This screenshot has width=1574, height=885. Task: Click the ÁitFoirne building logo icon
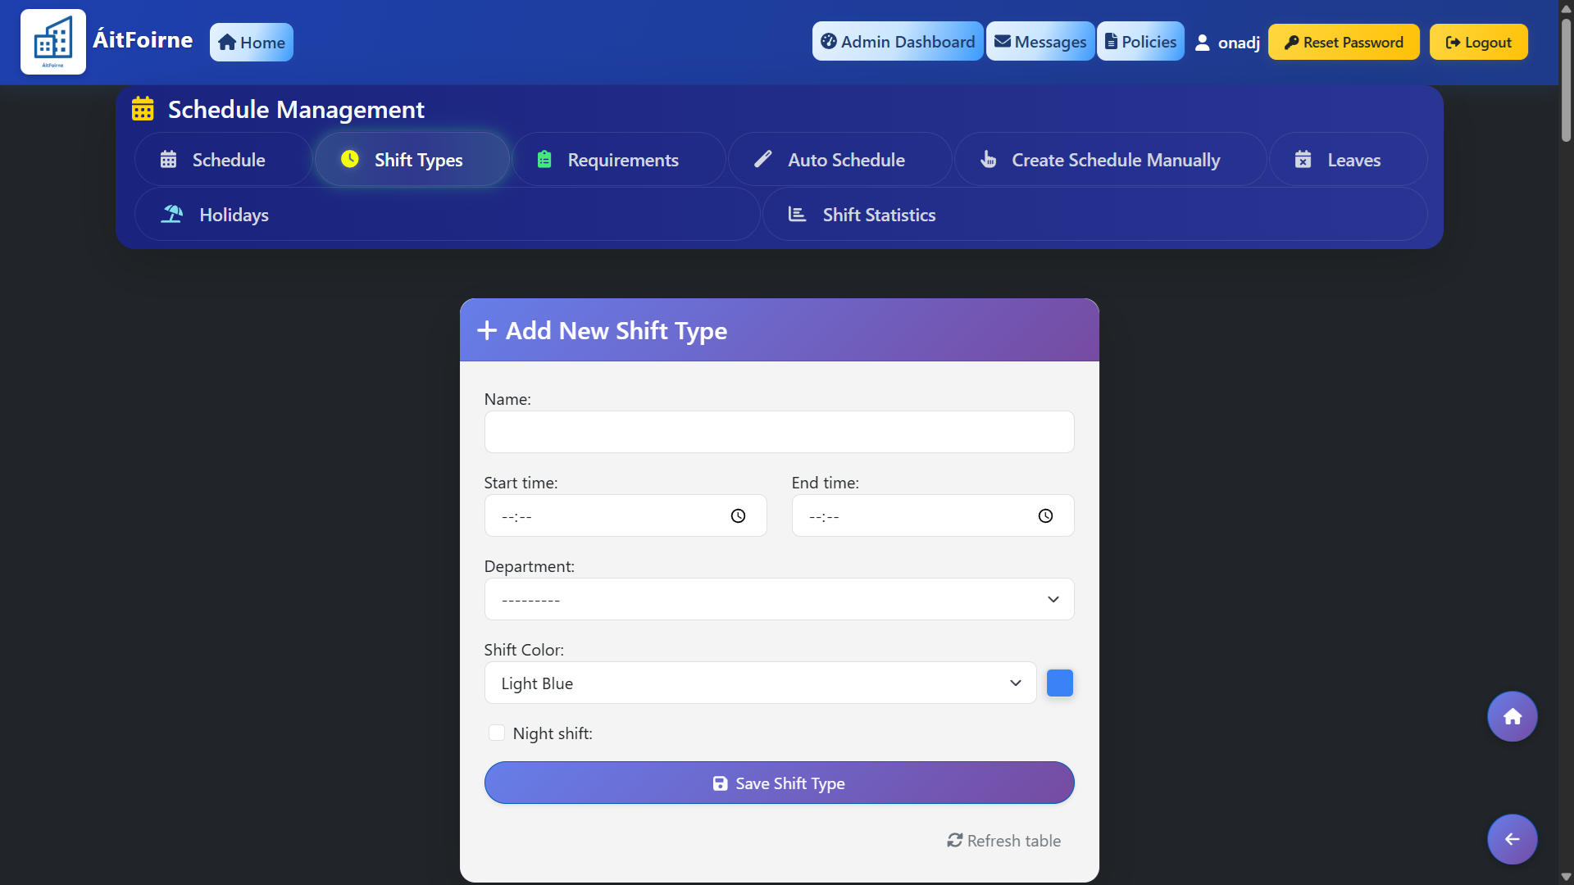pos(52,41)
